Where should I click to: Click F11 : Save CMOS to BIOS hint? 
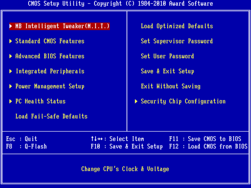click(205, 139)
